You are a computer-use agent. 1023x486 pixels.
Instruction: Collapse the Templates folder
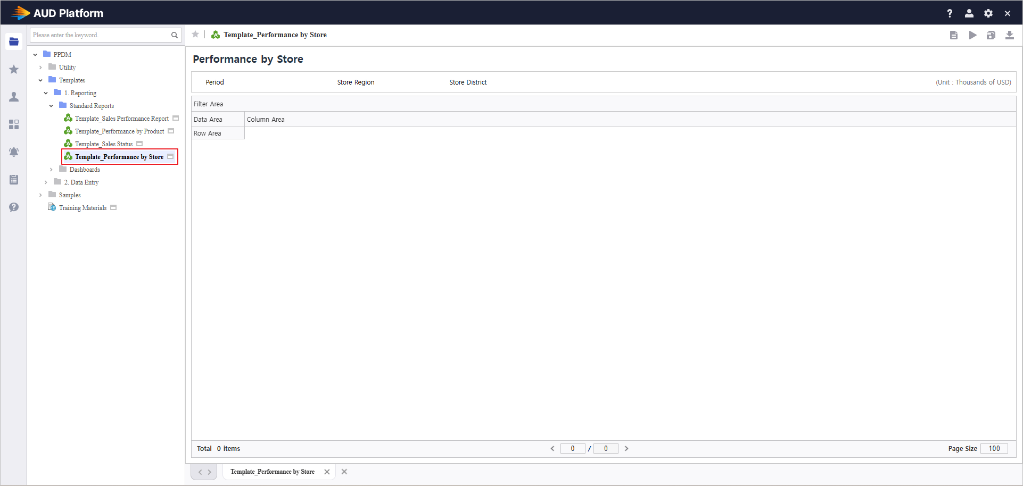[x=40, y=80]
